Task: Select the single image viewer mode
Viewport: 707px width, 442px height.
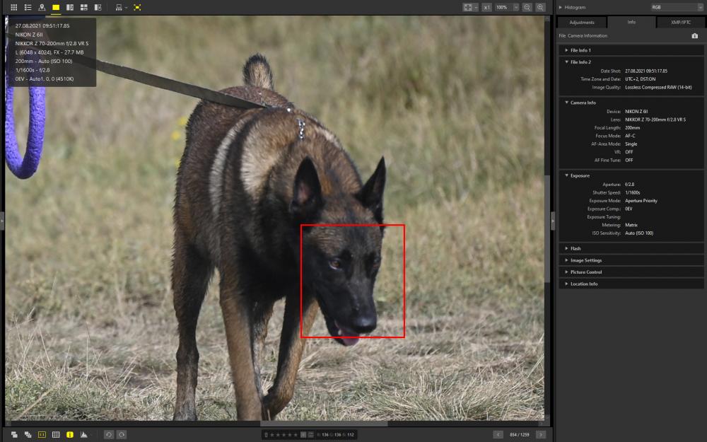Action: click(56, 7)
